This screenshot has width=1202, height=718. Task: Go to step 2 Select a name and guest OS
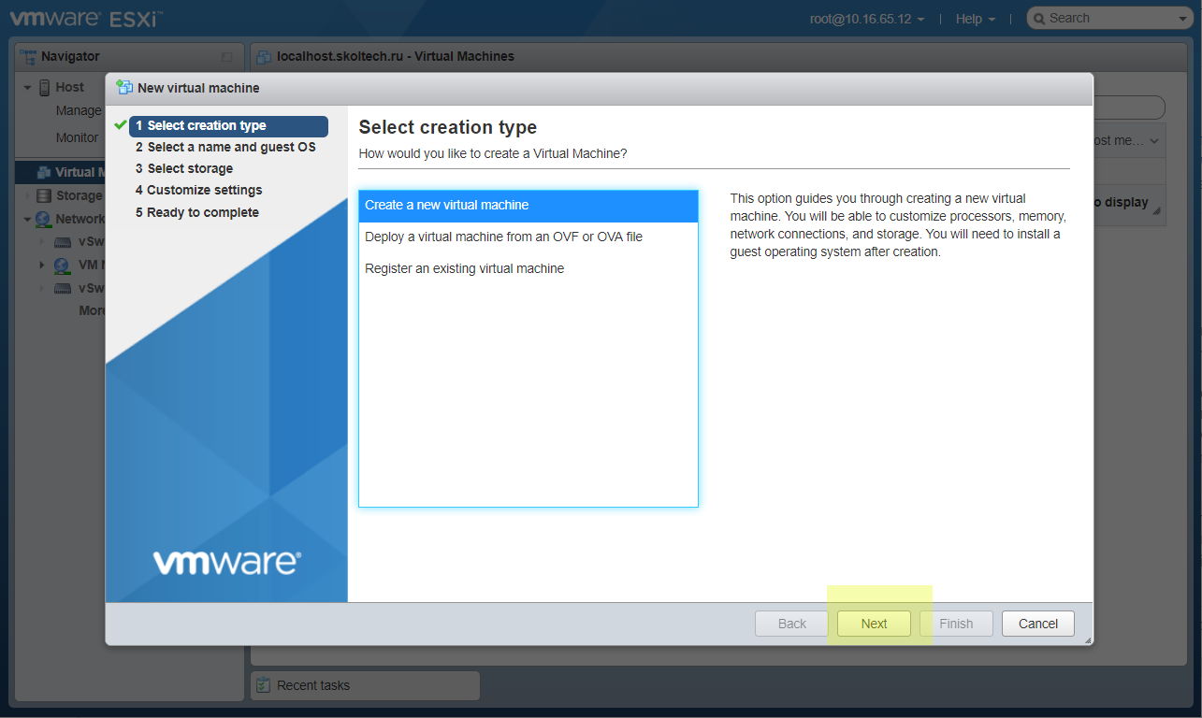click(225, 148)
